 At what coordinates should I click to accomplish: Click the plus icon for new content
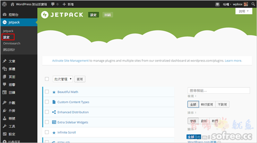click(64, 4)
